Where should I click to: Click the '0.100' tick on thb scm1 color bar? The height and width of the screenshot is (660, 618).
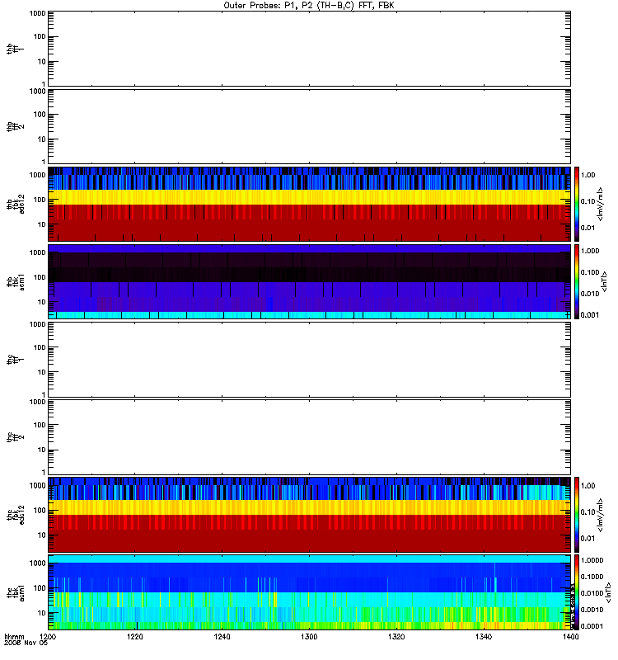click(590, 272)
